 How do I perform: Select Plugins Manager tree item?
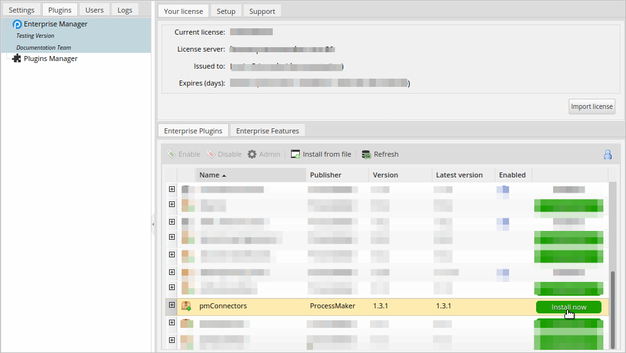click(x=50, y=59)
